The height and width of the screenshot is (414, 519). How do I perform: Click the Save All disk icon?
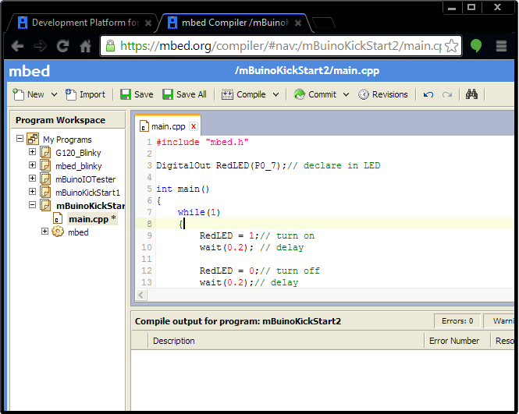tap(168, 94)
